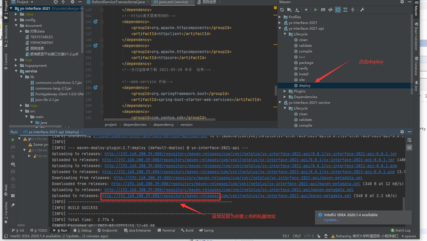Screen dimensions: 427x241
Task: Switch to pom.xml (service) editor tab
Action: click(173, 2)
